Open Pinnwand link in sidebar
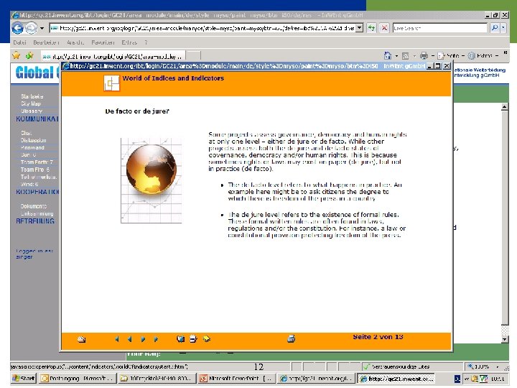This screenshot has height=388, width=517. pyautogui.click(x=32, y=147)
